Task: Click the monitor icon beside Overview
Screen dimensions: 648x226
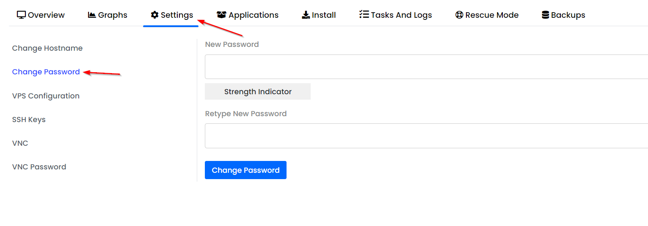Action: point(21,15)
